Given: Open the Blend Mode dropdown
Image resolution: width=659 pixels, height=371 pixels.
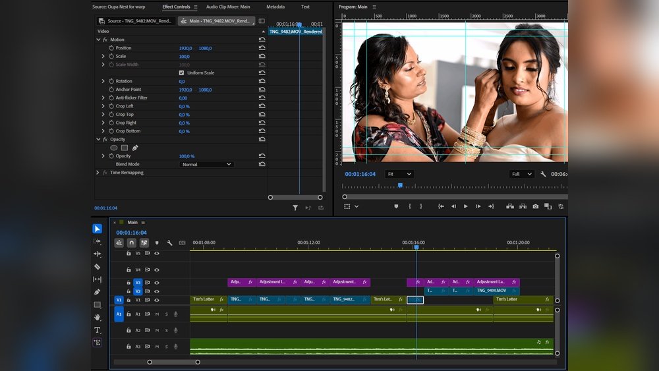Looking at the screenshot, I should pyautogui.click(x=206, y=164).
